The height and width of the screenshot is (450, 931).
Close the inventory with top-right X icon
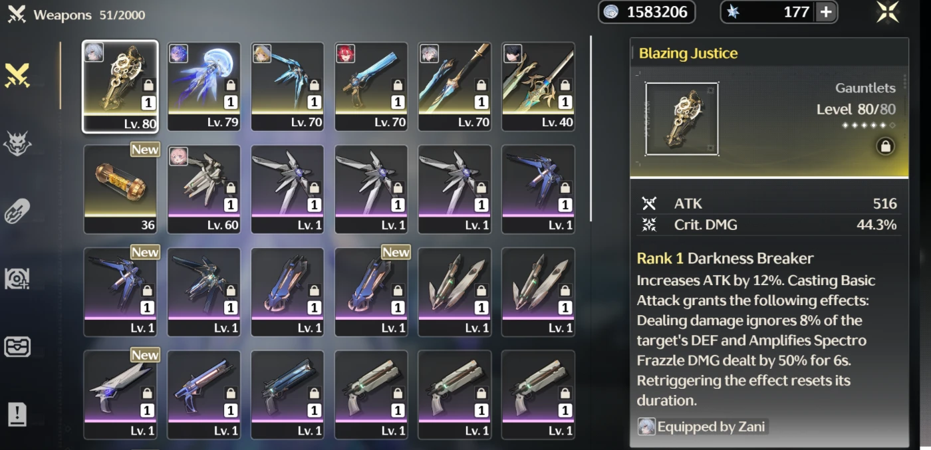pyautogui.click(x=888, y=13)
